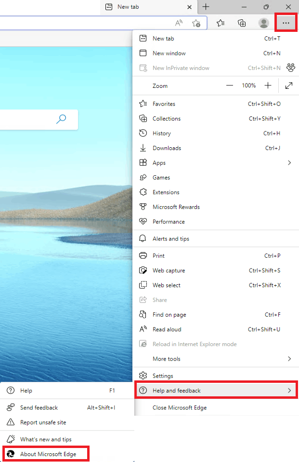Start Web capture from the menu
Viewport: 299px width, 462px height.
216,270
